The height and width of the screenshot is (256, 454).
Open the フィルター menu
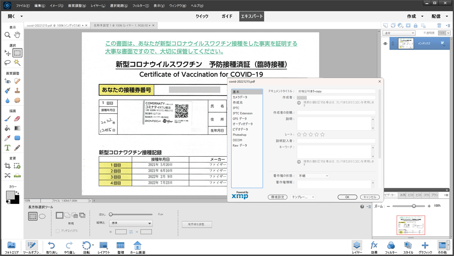pos(140,6)
